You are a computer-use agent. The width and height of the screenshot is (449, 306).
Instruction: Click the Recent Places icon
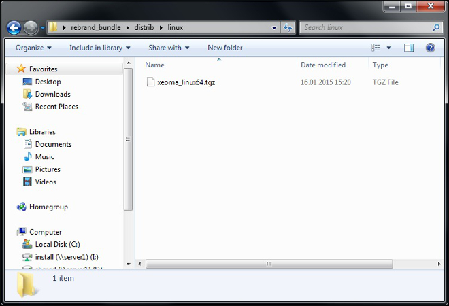coord(27,107)
